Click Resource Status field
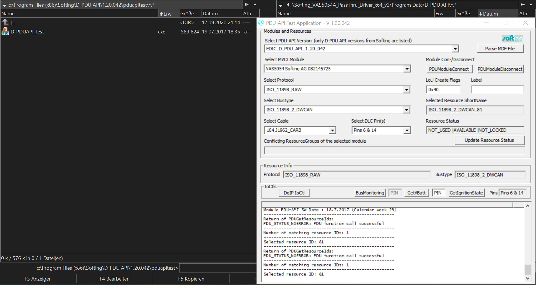The width and height of the screenshot is (536, 285). tap(475, 130)
